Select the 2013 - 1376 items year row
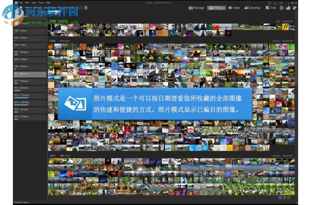 [x=30, y=96]
